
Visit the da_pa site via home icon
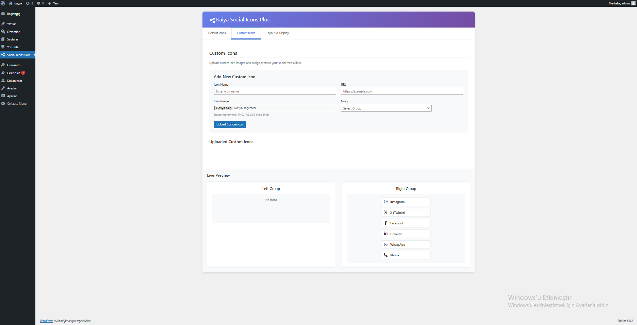tap(11, 3)
